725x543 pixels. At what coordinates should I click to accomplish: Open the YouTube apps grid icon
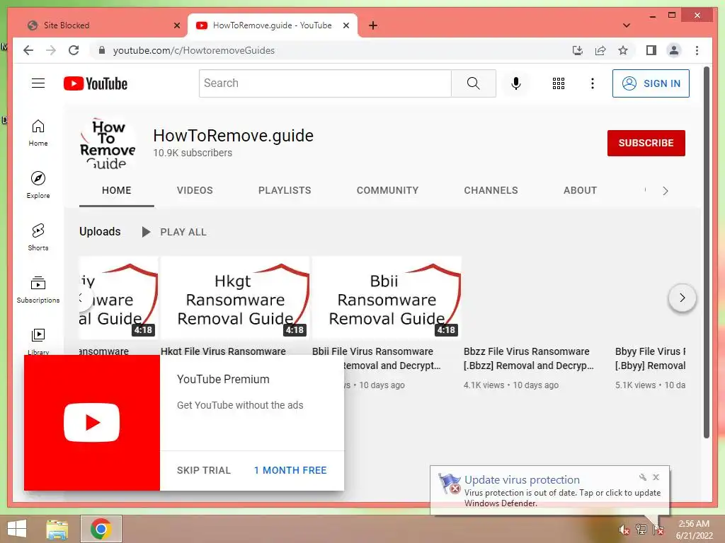pyautogui.click(x=559, y=83)
